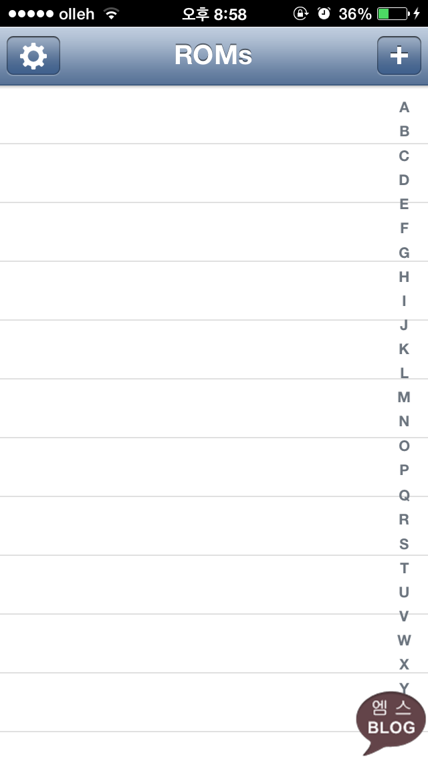
Task: Jump to index letter A
Action: point(404,108)
